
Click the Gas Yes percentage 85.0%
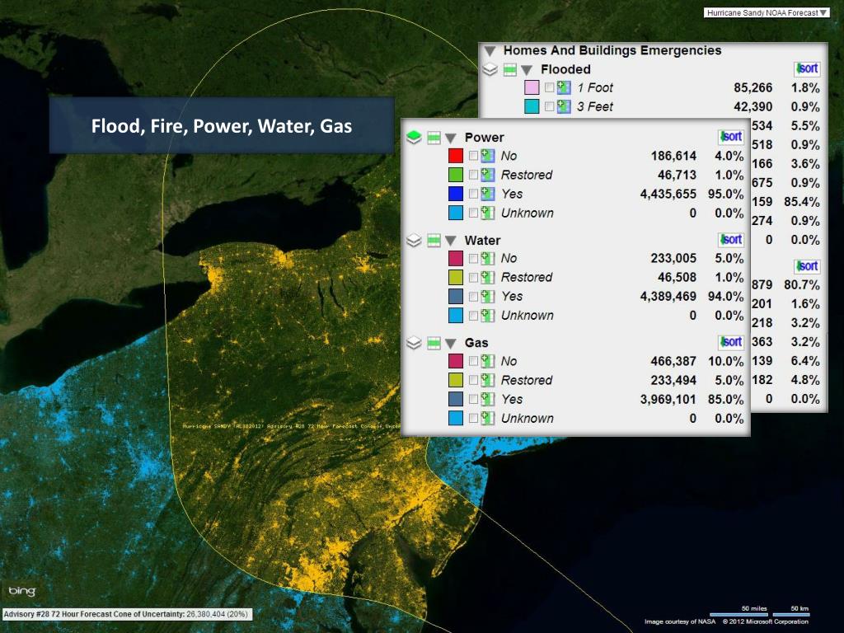[726, 400]
